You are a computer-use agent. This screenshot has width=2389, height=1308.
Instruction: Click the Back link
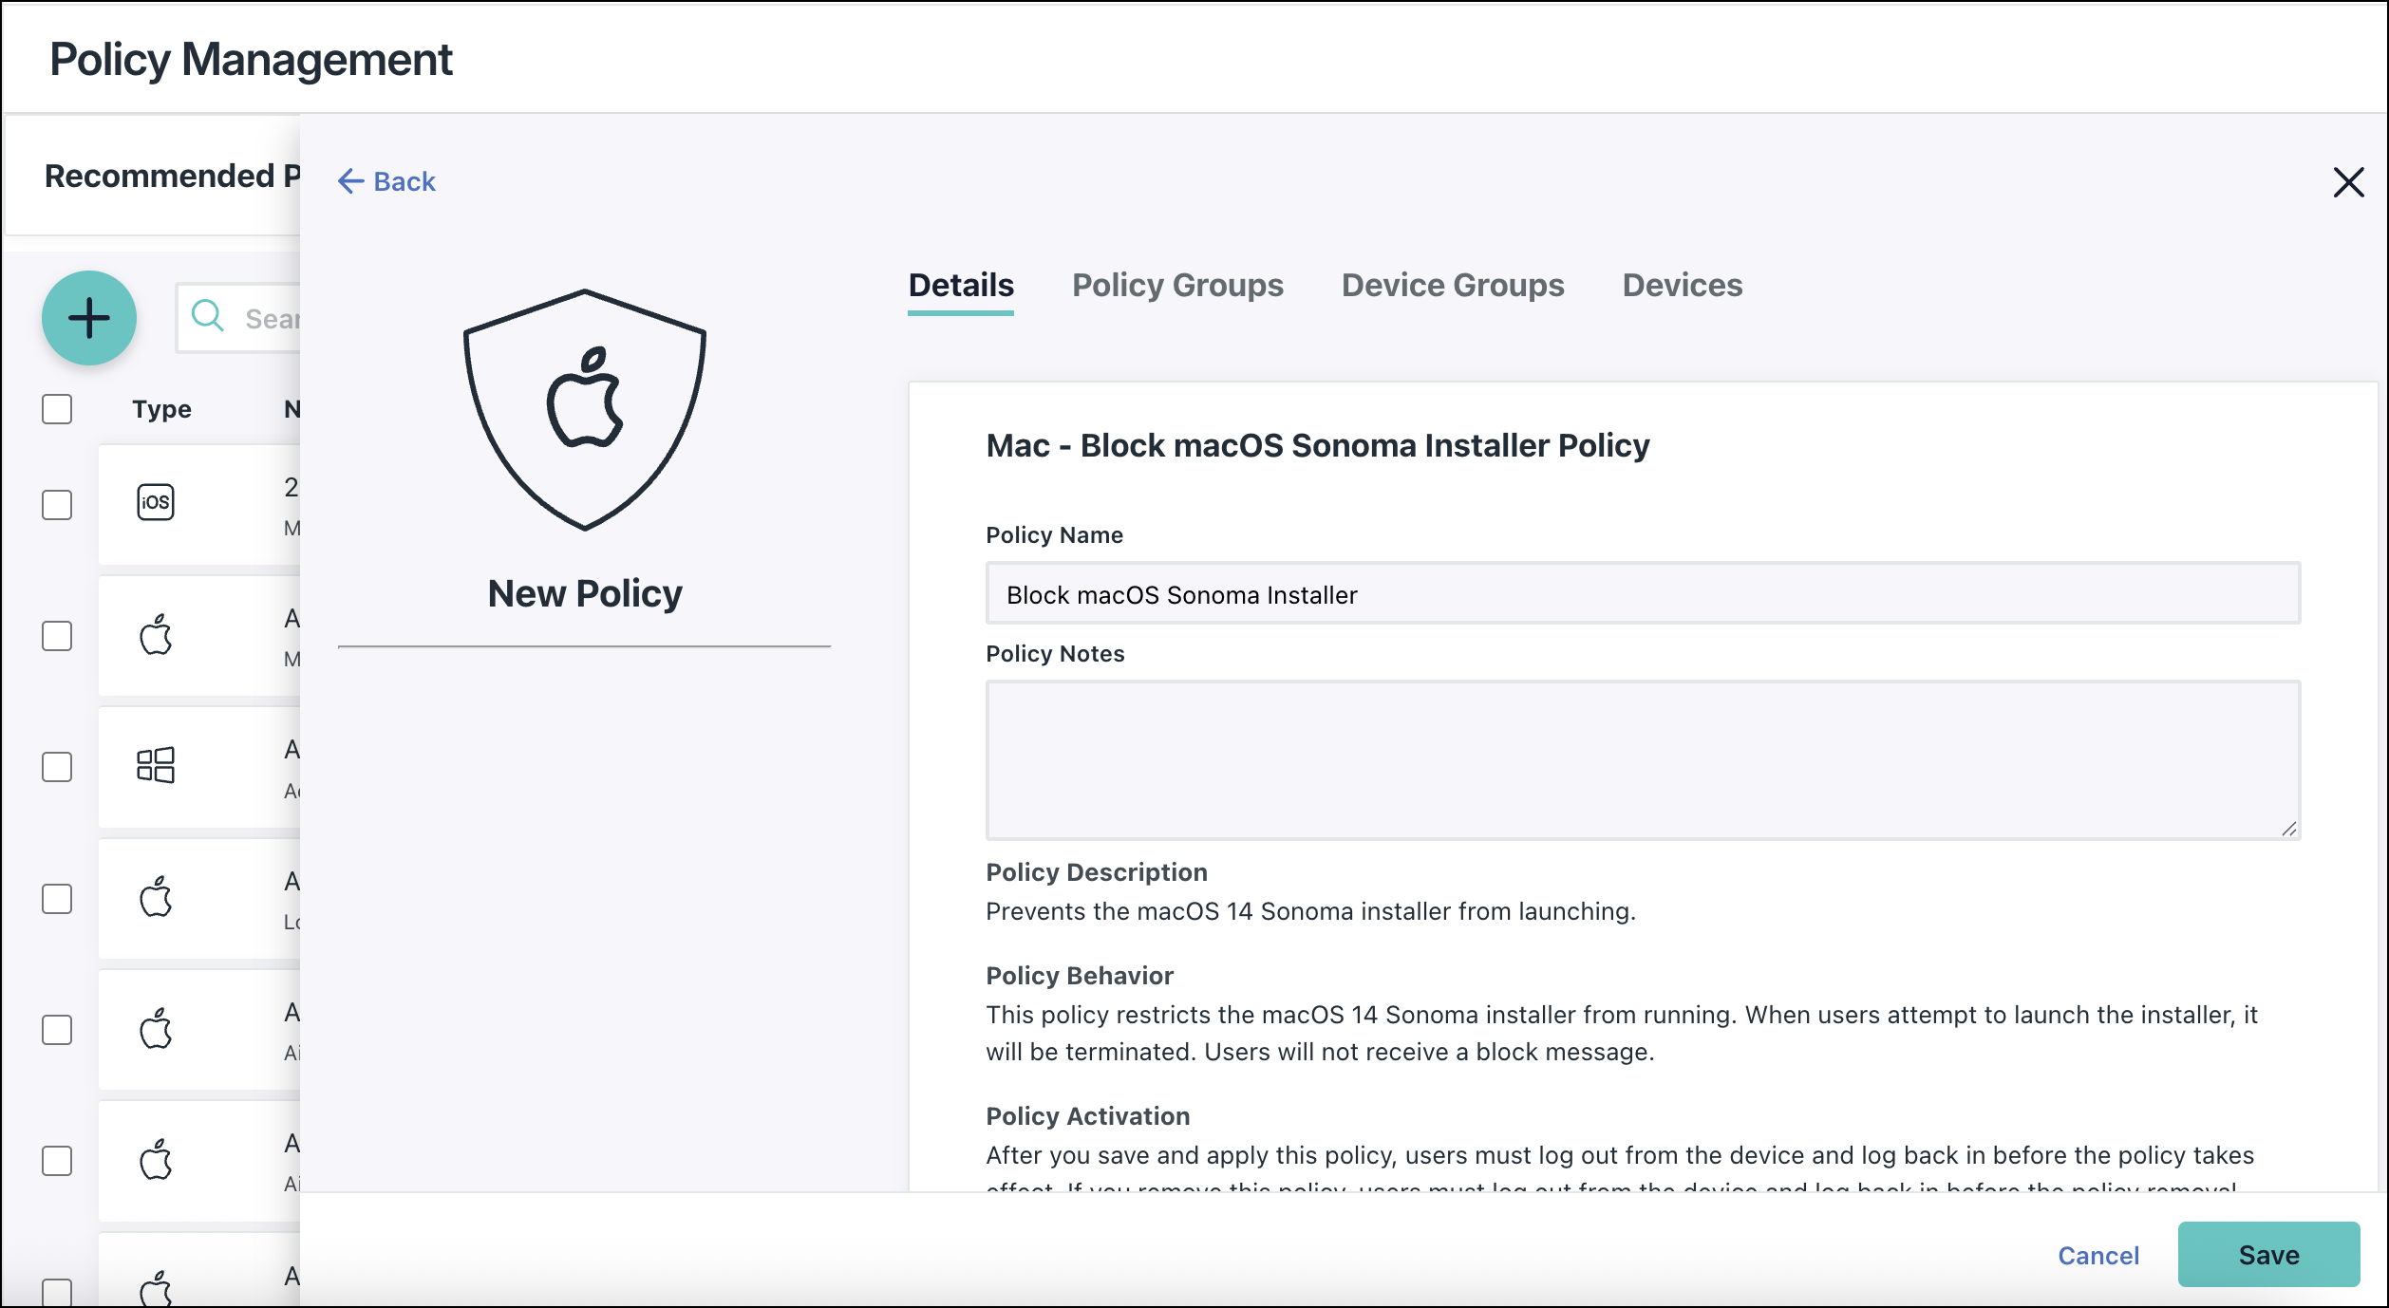tap(386, 180)
